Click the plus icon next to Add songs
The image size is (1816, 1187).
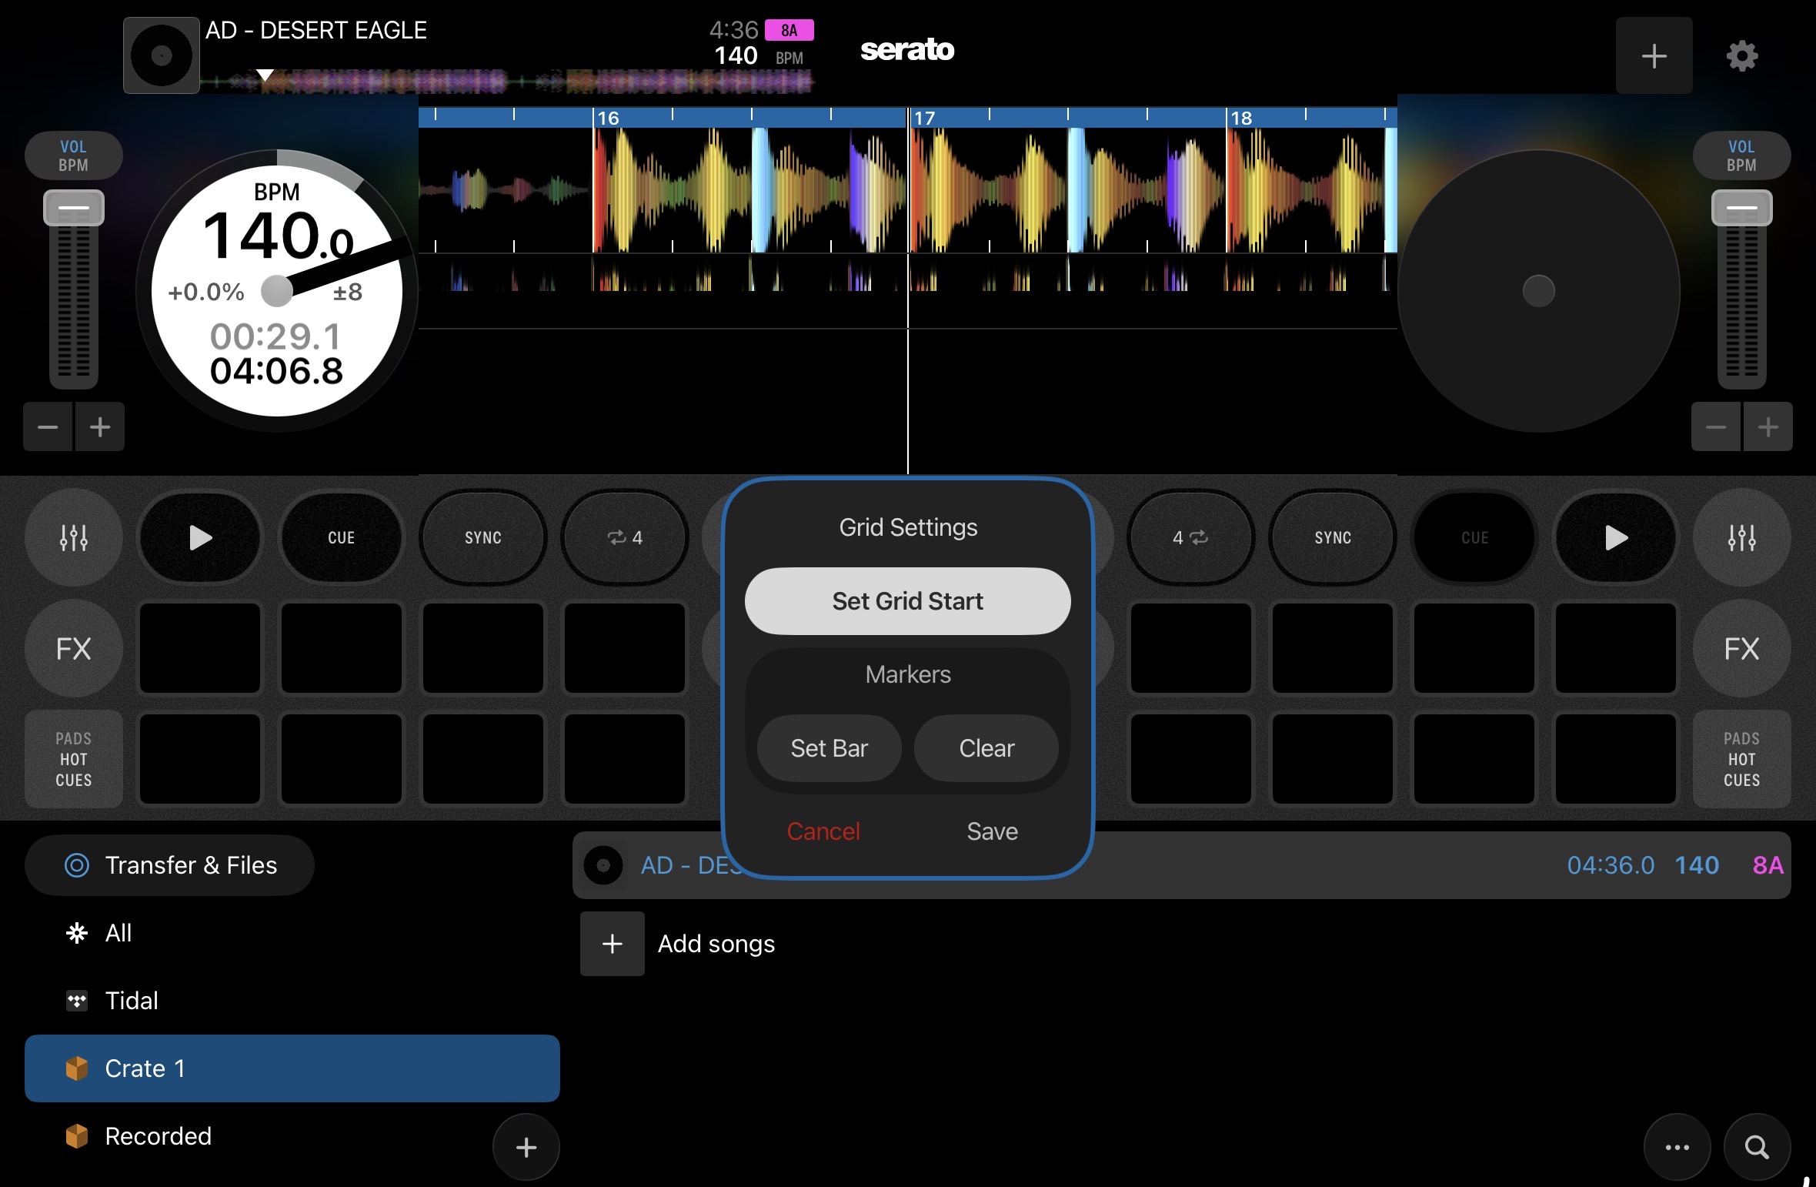click(x=613, y=944)
